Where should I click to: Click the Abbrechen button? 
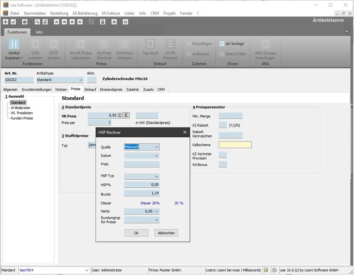[x=166, y=233]
